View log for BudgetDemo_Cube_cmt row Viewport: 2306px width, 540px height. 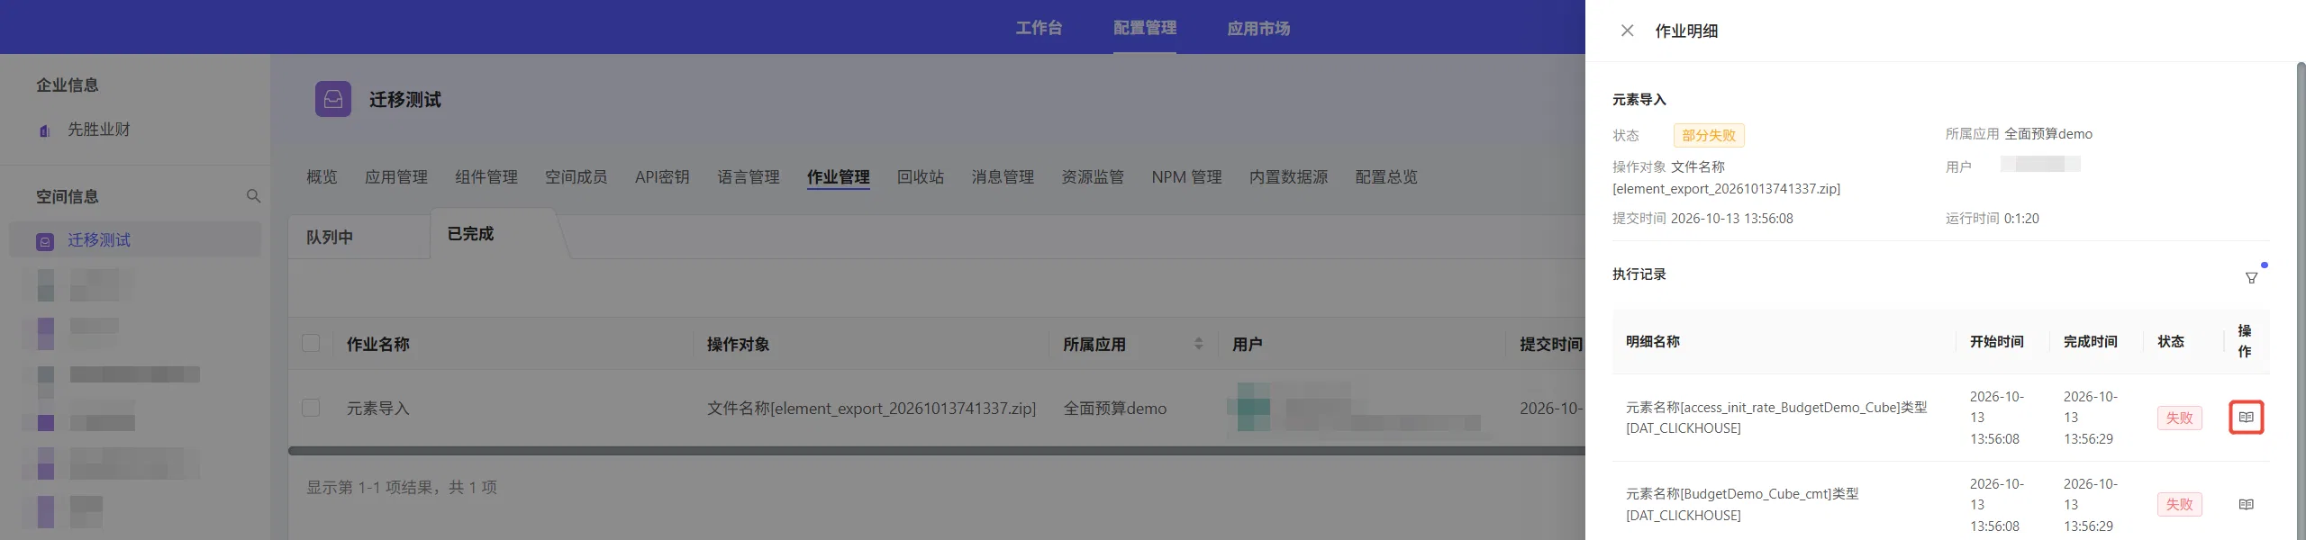[2246, 505]
